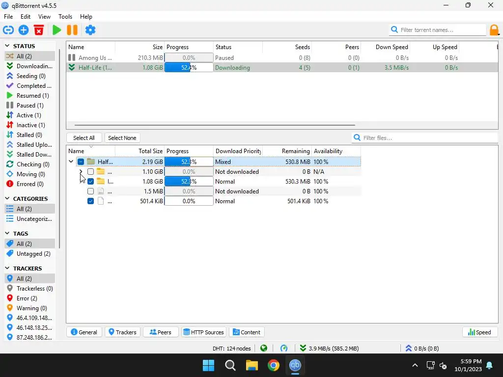The width and height of the screenshot is (503, 377).
Task: Check the 1.5 MiB file checkbox
Action: (x=91, y=191)
